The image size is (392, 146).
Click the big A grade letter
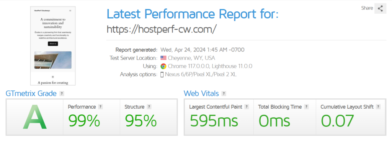(34, 117)
